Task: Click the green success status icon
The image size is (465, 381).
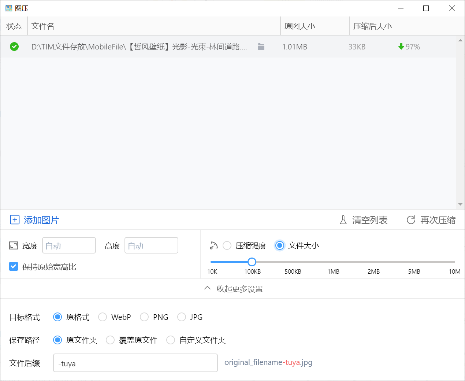Action: tap(14, 47)
